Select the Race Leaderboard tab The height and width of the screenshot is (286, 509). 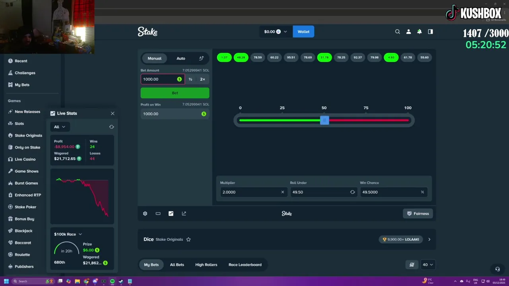tap(245, 265)
